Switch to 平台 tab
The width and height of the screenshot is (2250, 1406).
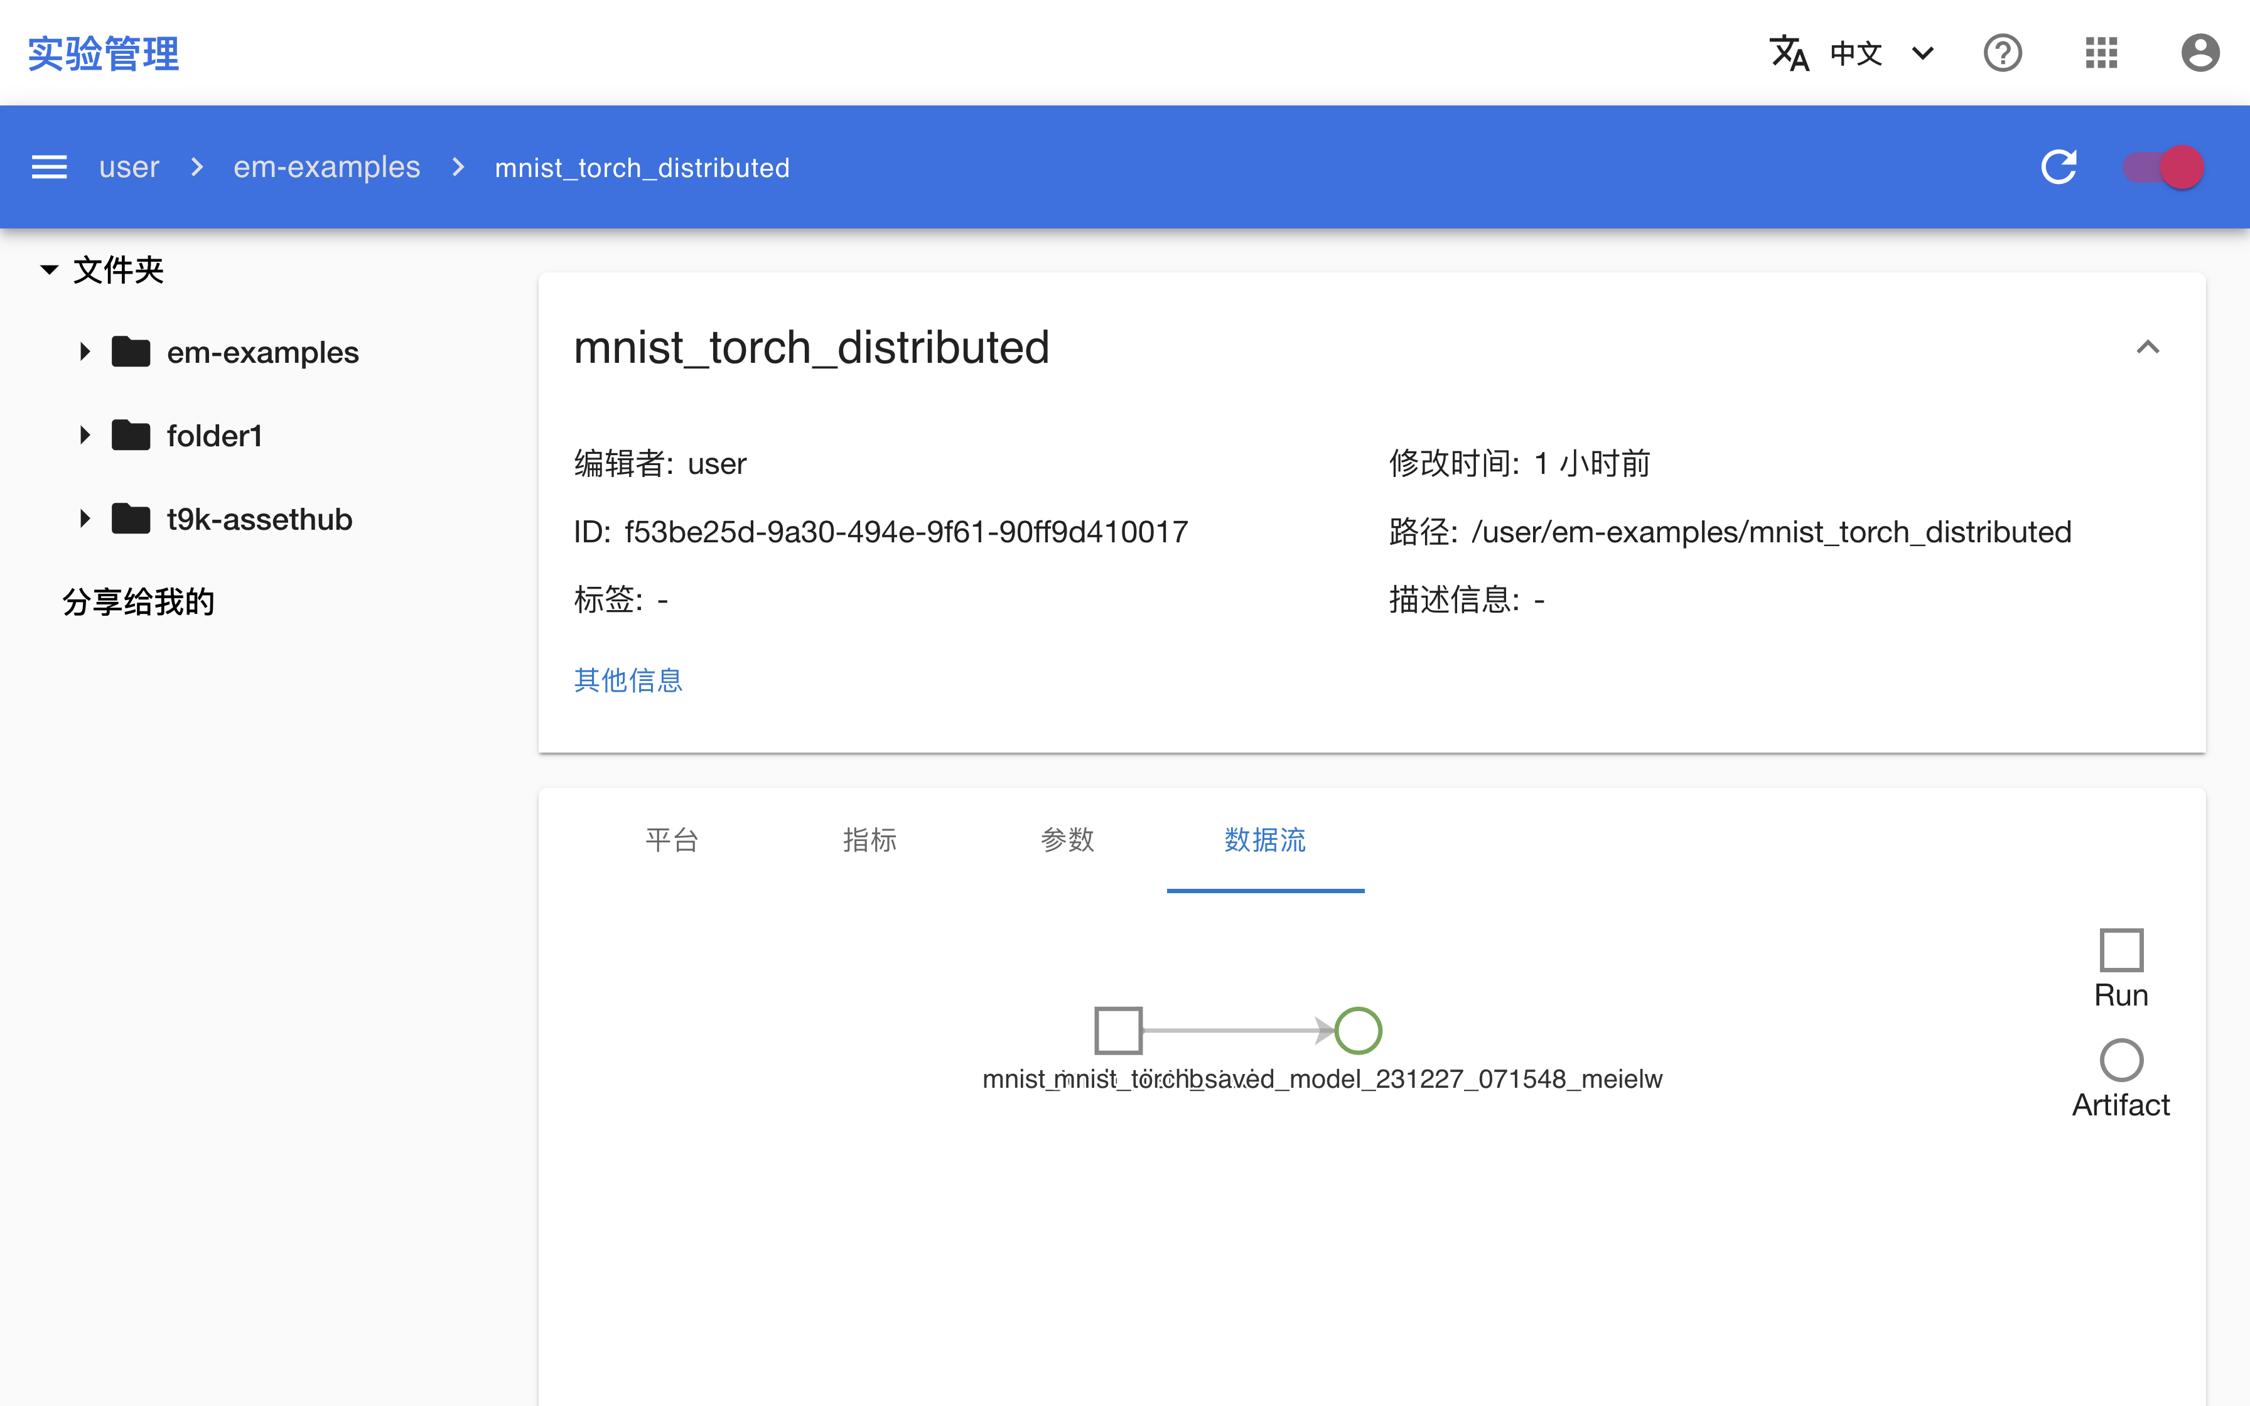(x=672, y=840)
